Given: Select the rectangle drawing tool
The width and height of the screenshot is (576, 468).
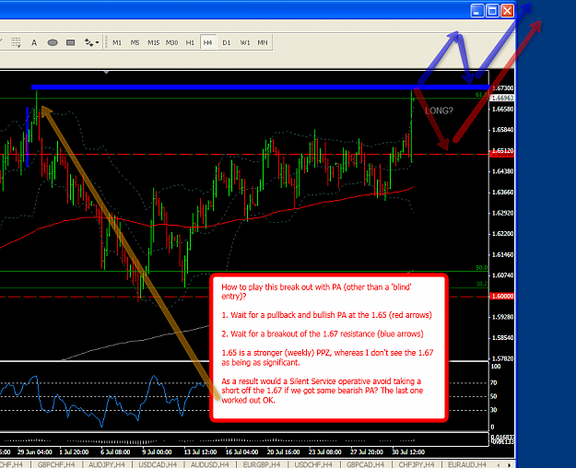Looking at the screenshot, I should [71, 42].
